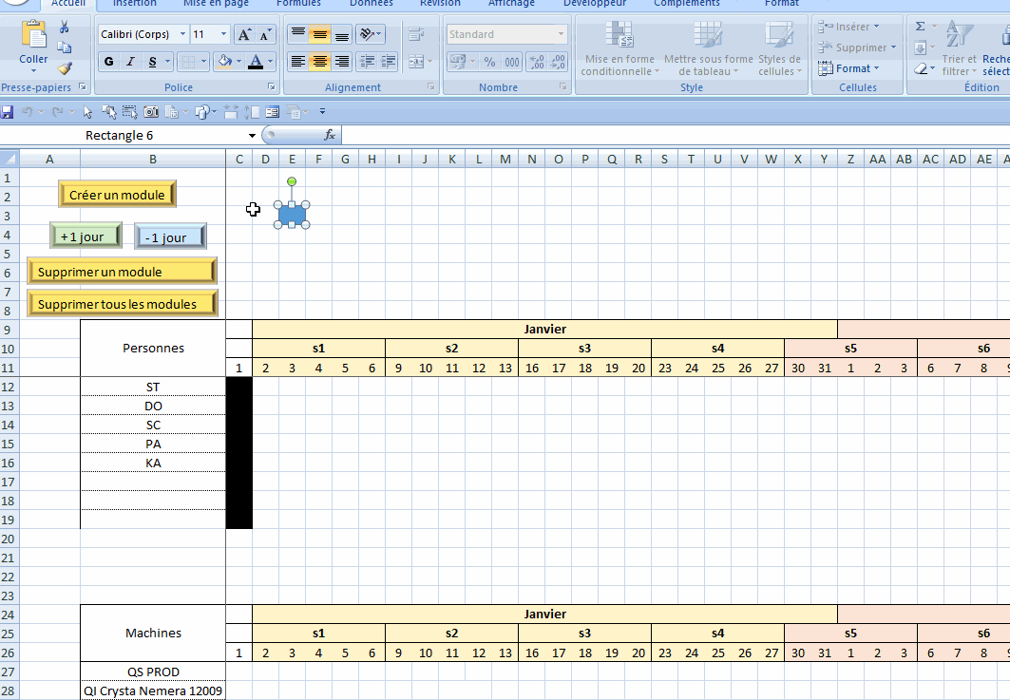Click the fill color paint bucket
1010x700 pixels.
[x=224, y=62]
